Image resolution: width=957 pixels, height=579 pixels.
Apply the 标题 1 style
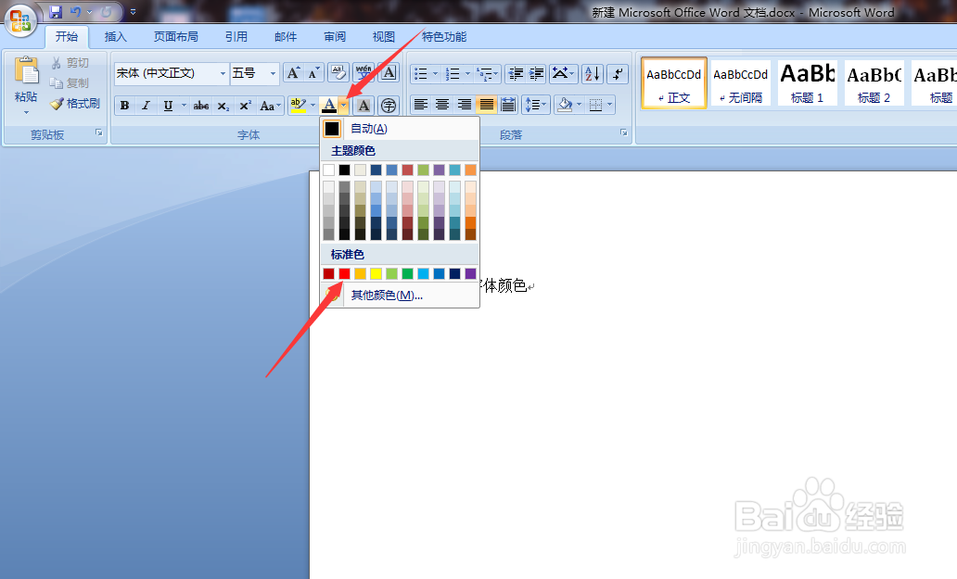(807, 83)
